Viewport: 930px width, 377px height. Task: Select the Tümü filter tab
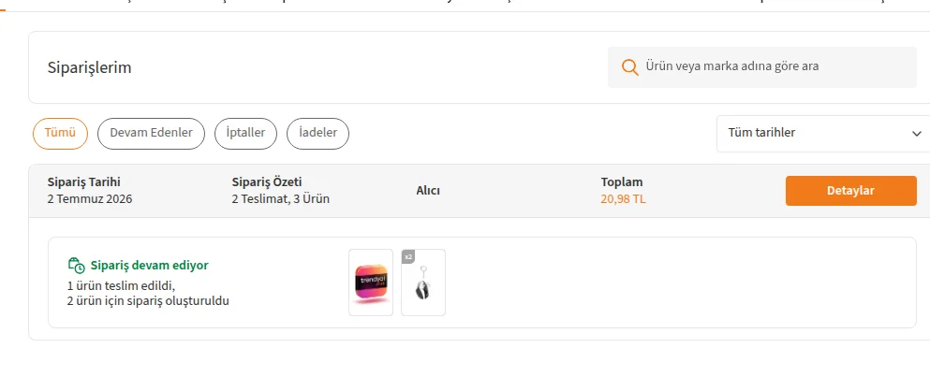click(x=60, y=134)
